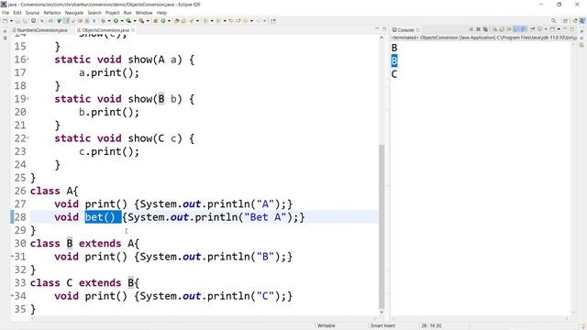The image size is (587, 330).
Task: Switch to NumbersConversion.java editor tab
Action: coord(39,30)
